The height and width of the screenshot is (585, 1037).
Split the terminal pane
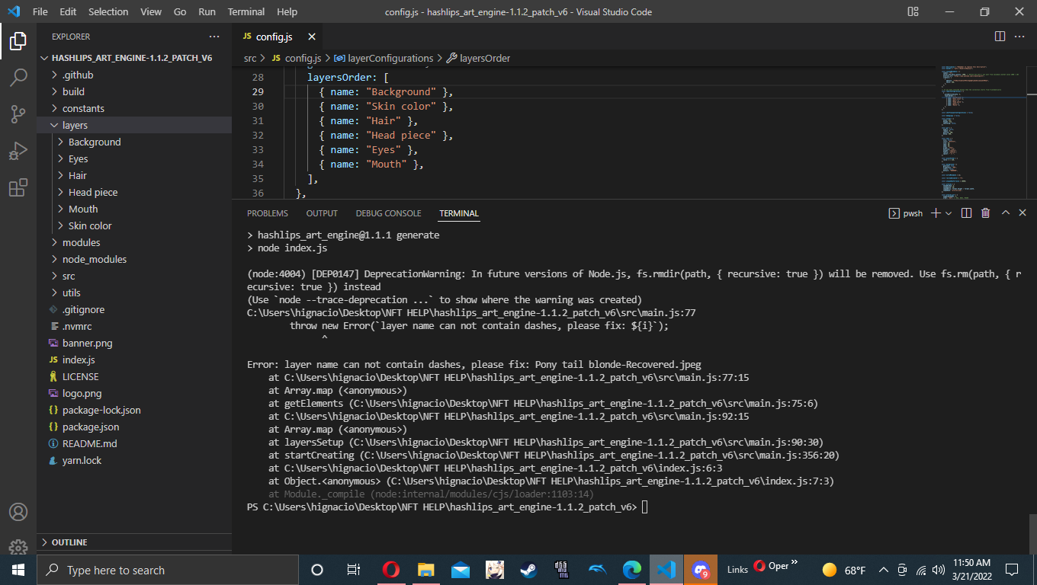966,213
